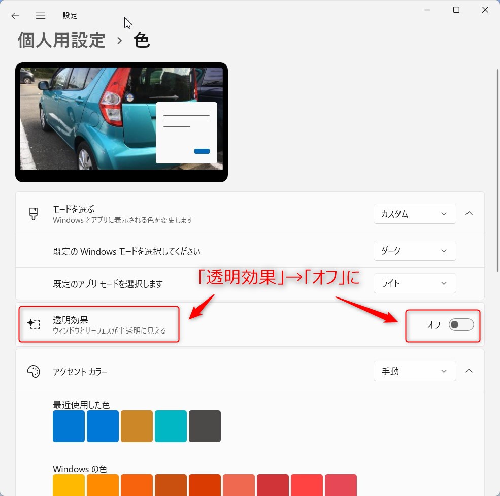This screenshot has width=500, height=496.
Task: Open the hamburger navigation menu
Action: tap(41, 16)
